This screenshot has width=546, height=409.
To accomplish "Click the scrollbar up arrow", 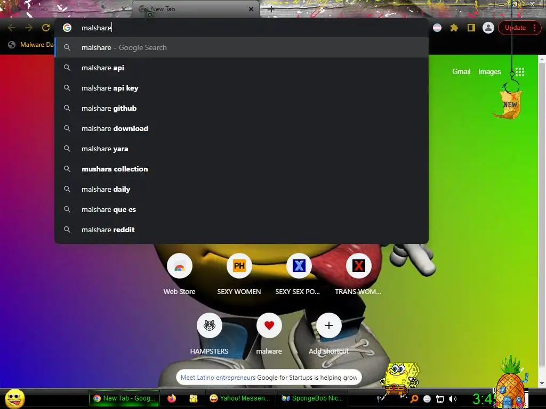I will [542, 59].
